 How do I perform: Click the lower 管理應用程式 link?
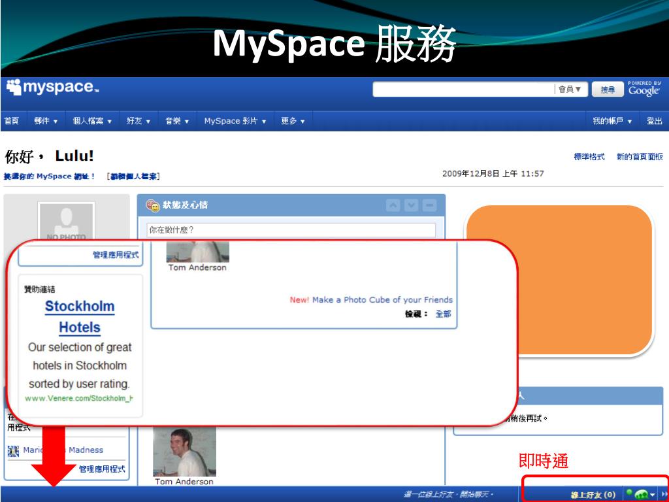coord(102,469)
